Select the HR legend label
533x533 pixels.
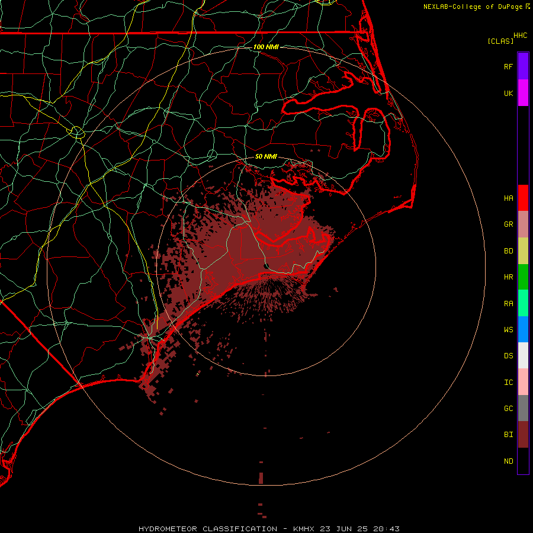click(x=508, y=277)
